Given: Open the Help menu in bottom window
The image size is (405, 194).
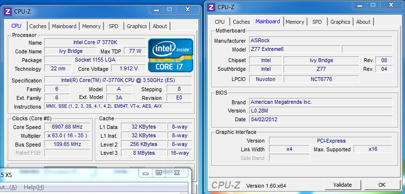Looking at the screenshot, I should pyautogui.click(x=34, y=187).
